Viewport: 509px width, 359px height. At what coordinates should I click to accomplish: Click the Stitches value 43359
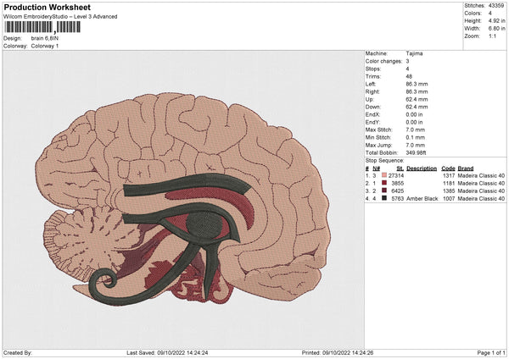(x=496, y=6)
